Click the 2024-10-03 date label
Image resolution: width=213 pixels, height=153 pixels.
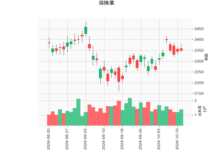tap(159, 139)
